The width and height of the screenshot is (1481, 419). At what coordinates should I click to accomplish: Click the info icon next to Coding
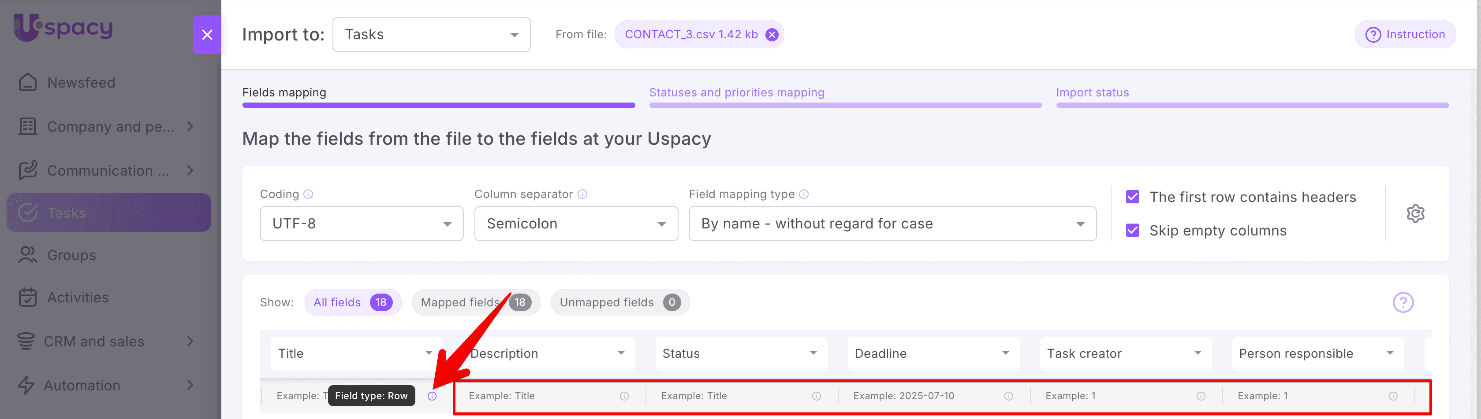308,194
